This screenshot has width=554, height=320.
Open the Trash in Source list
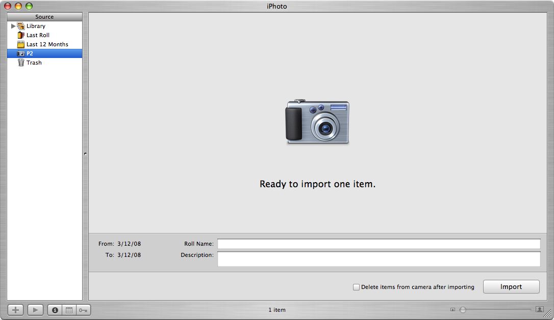point(44,63)
